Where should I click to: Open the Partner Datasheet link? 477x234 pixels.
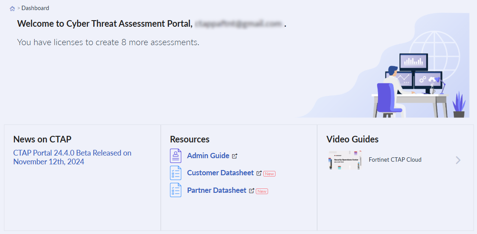(216, 191)
